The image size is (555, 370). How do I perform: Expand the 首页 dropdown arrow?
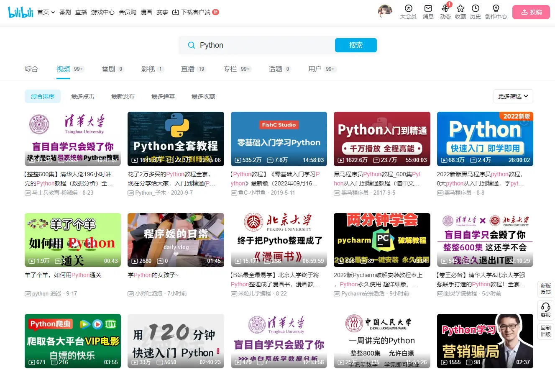coord(53,13)
